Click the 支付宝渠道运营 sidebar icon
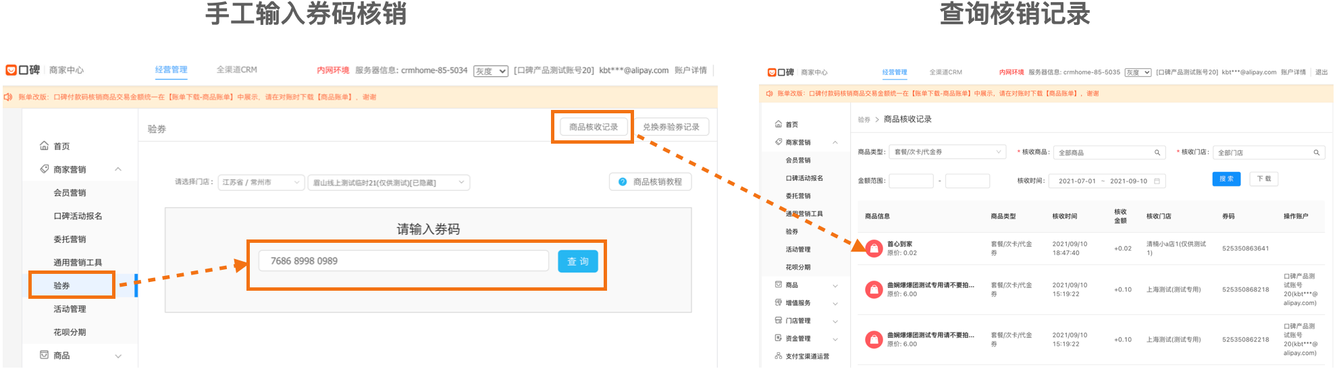The height and width of the screenshot is (371, 1341). tap(779, 356)
